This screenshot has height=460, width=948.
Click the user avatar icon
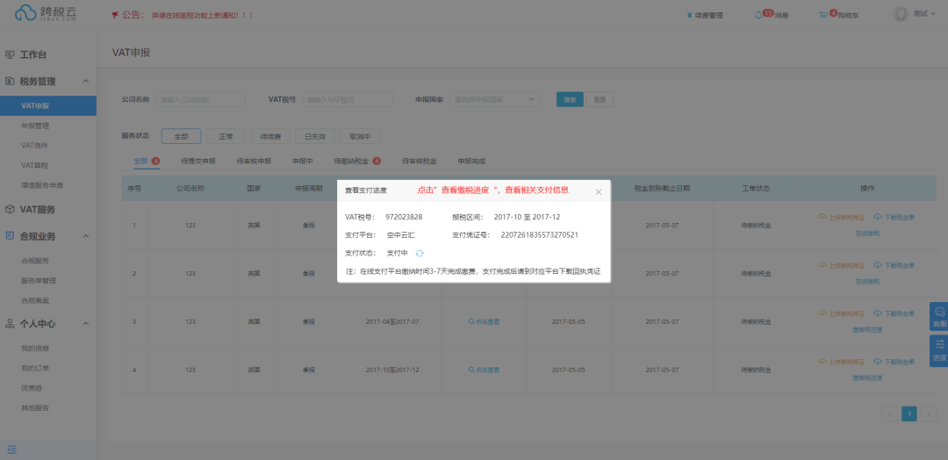pos(901,14)
